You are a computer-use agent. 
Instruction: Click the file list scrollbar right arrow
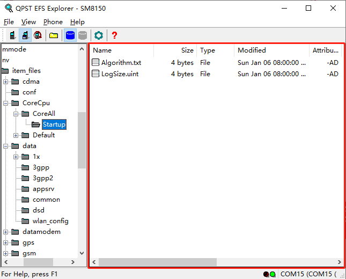click(340, 262)
